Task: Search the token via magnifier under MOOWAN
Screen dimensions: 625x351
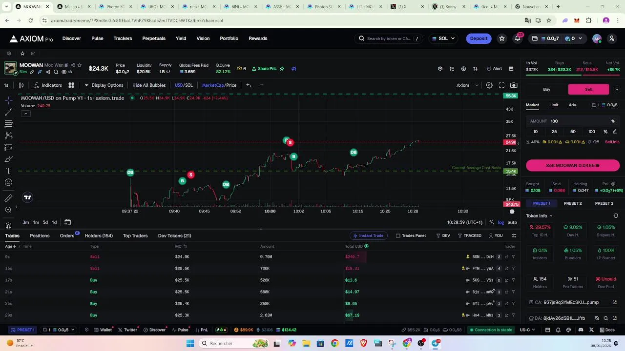Action: tap(56, 72)
